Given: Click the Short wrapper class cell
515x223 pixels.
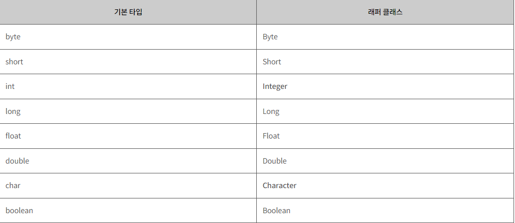Looking at the screenshot, I should click(x=385, y=62).
